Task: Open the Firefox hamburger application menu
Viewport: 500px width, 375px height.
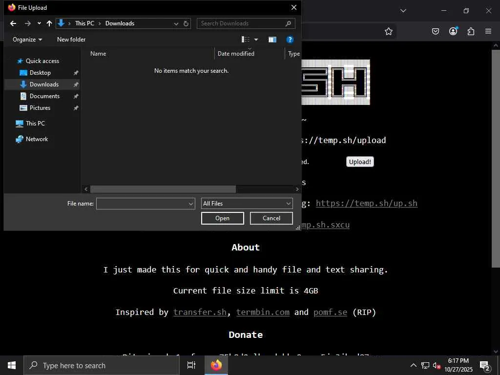Action: [x=488, y=31]
